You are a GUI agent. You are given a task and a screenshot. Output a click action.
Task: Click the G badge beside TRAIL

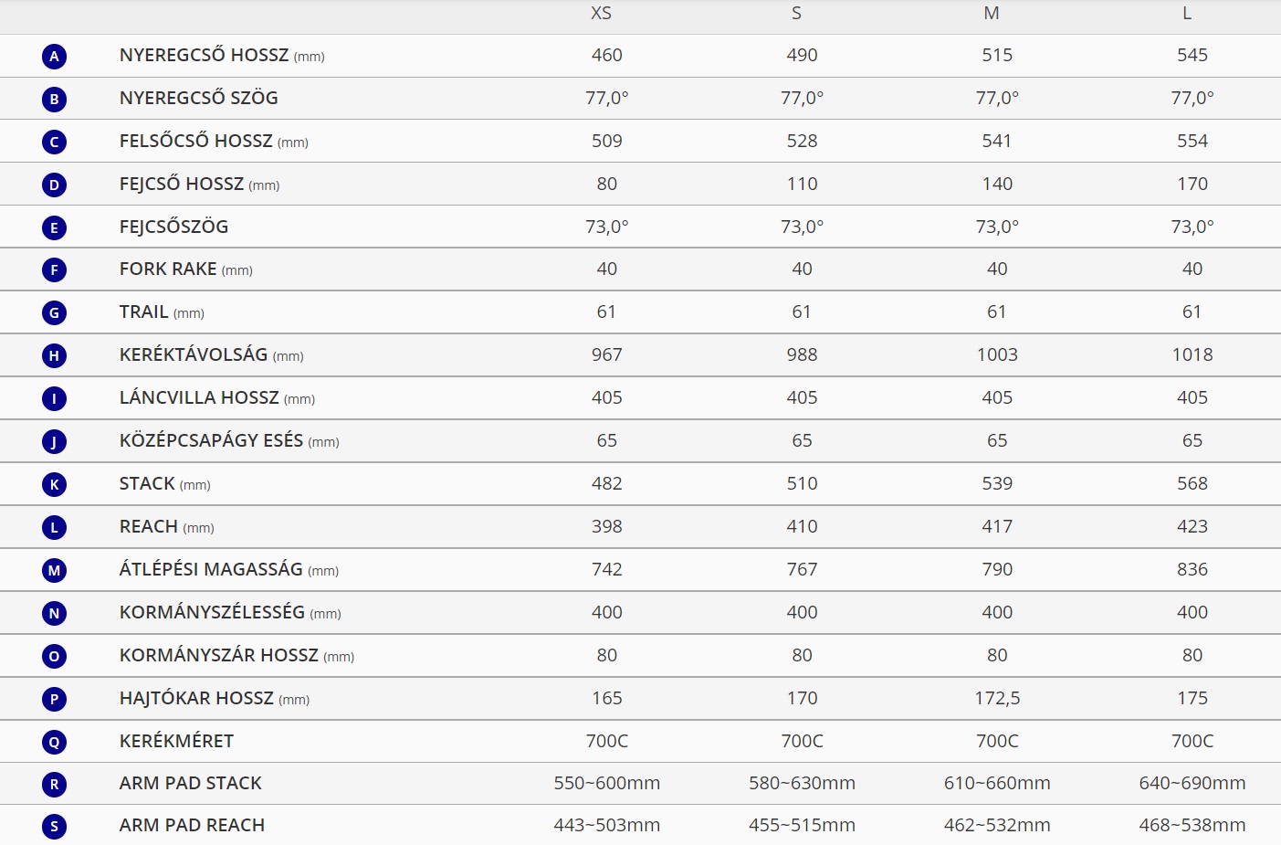[x=54, y=312]
